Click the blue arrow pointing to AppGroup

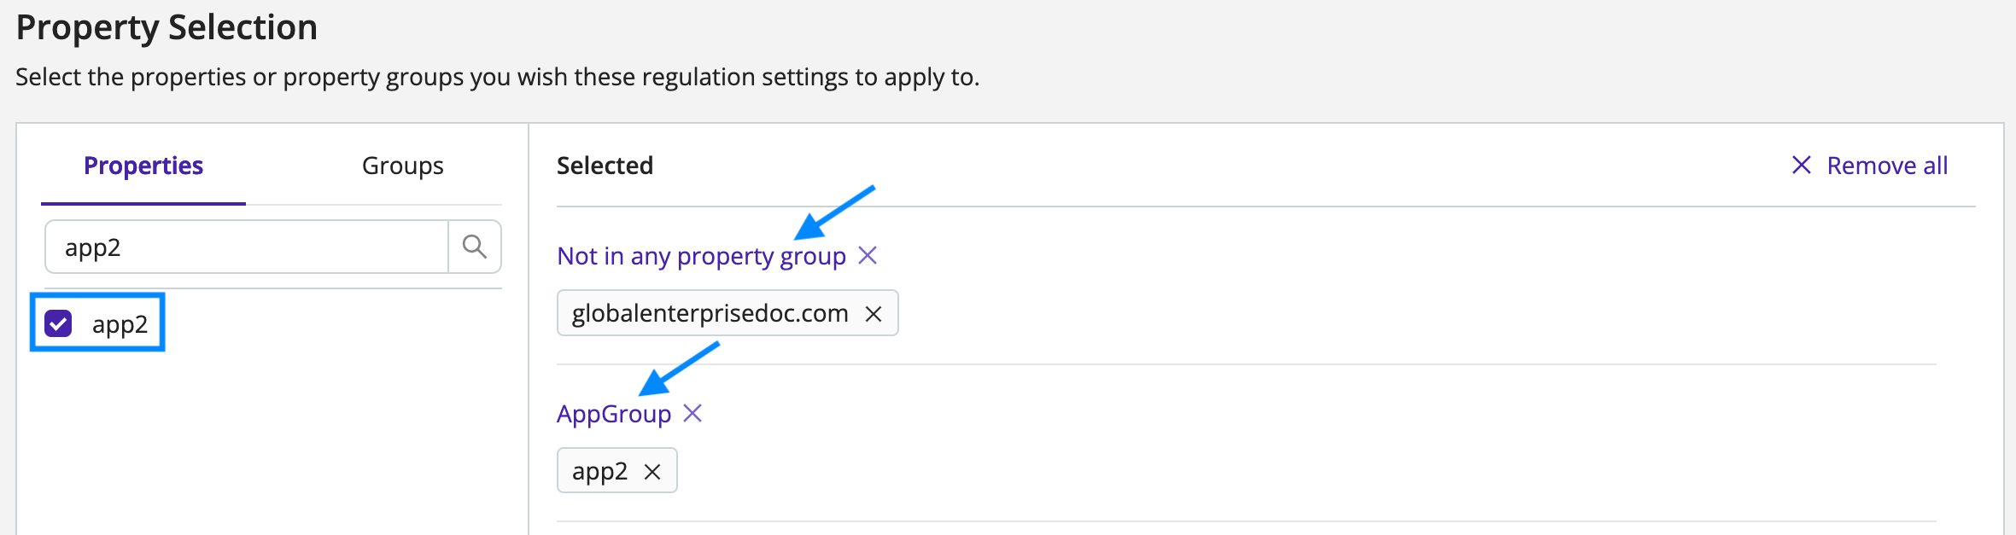pyautogui.click(x=679, y=369)
